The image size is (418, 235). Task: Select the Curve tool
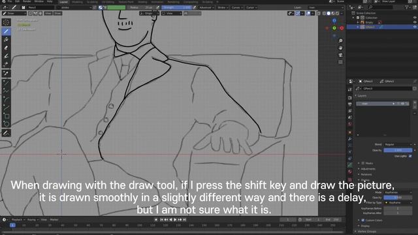point(6,108)
